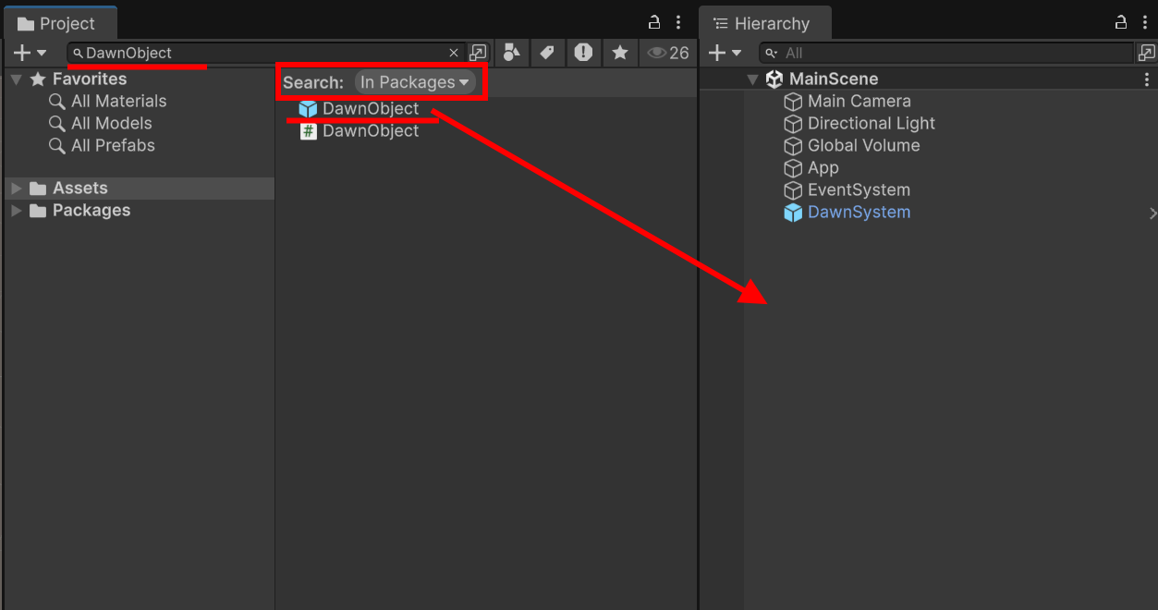Image resolution: width=1158 pixels, height=610 pixels.
Task: Click Search by Type filter icon
Action: click(x=511, y=53)
